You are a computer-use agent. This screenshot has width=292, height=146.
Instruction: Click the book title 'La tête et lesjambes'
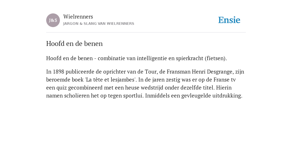[111, 80]
